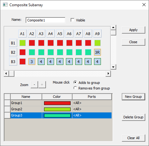Click the row selector beside Group2
This screenshot has width=149, height=146.
(x=7, y=109)
